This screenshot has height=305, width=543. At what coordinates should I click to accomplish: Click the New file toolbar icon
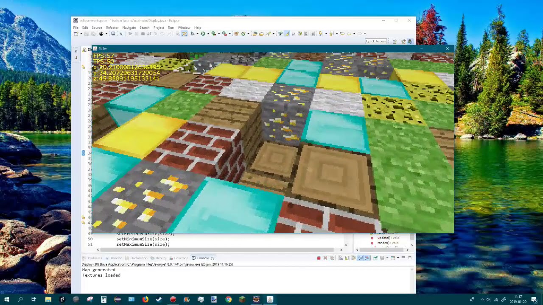point(76,33)
